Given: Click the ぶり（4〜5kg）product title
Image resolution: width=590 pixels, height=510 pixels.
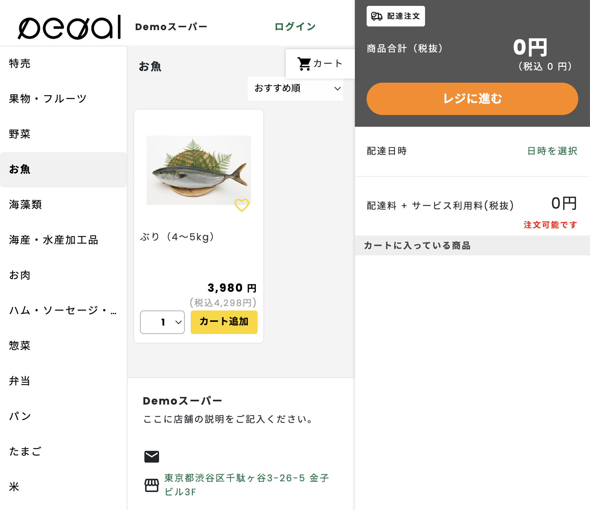Looking at the screenshot, I should pyautogui.click(x=178, y=237).
